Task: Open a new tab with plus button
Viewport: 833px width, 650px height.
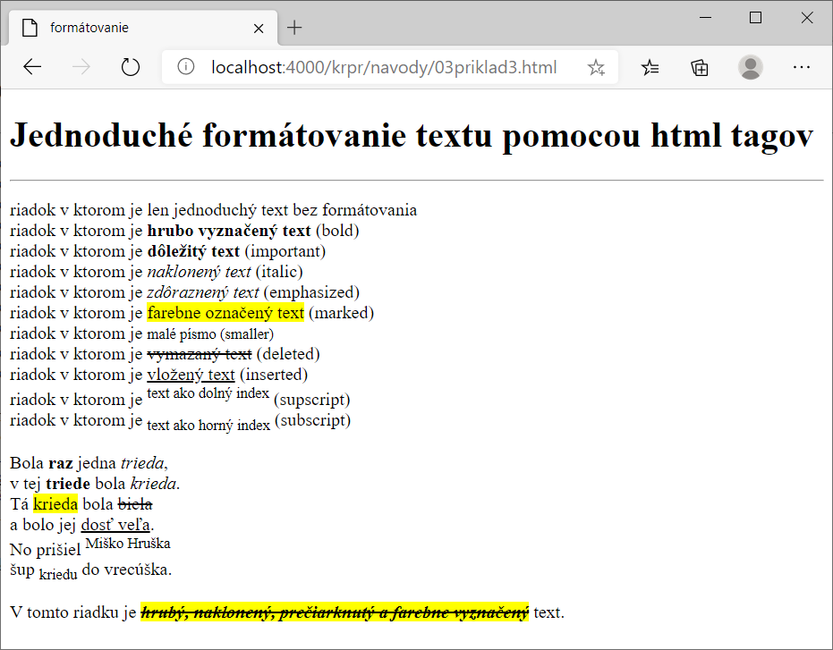Action: pyautogui.click(x=294, y=28)
